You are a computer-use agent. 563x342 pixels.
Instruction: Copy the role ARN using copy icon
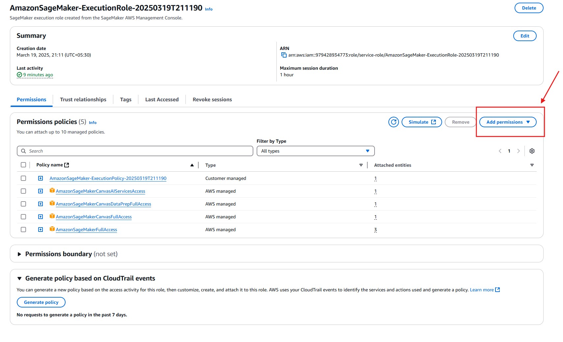coord(284,55)
